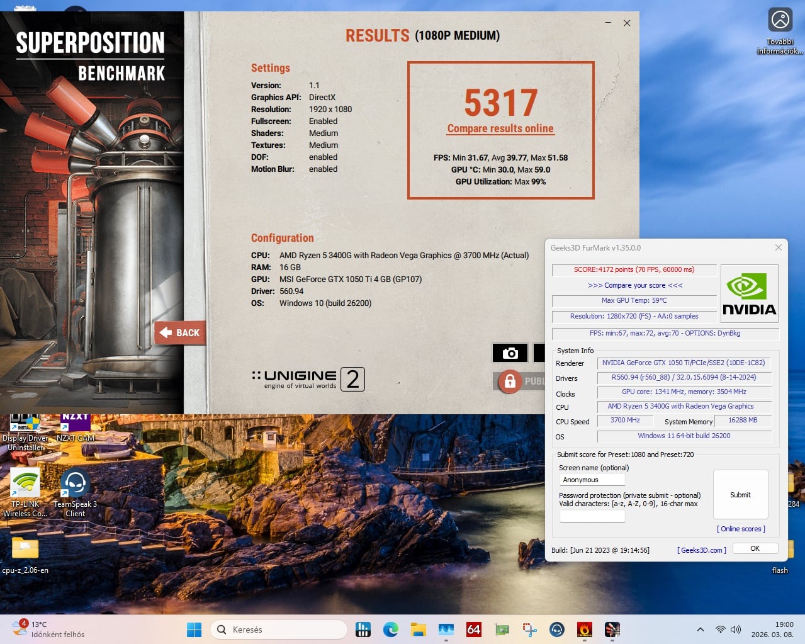Open the volume speaker tray icon
805x644 pixels.
tap(736, 630)
